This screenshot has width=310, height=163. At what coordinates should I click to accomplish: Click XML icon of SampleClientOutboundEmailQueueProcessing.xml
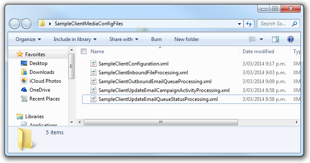tap(94, 81)
